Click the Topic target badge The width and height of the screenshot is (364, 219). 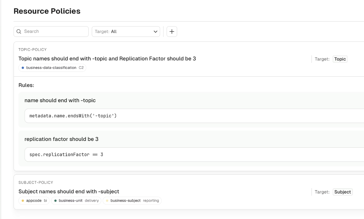340,59
